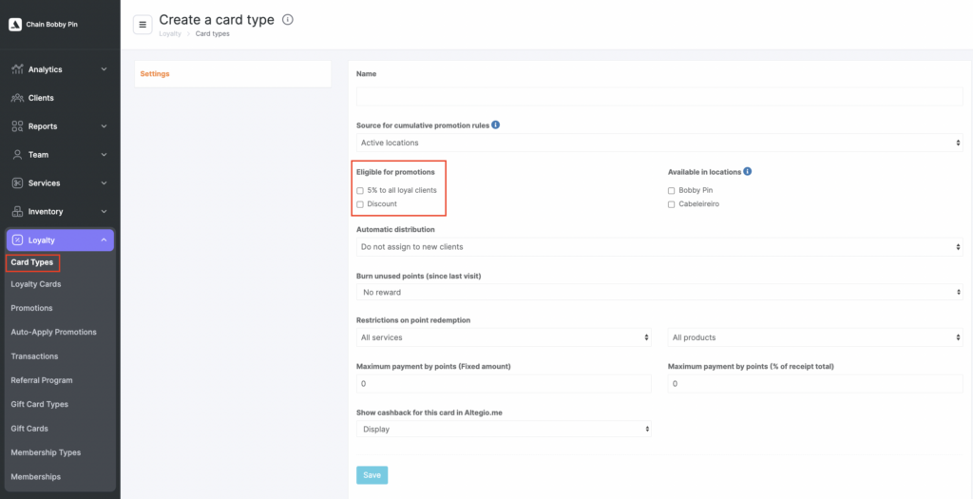Image resolution: width=973 pixels, height=499 pixels.
Task: Select Gift Card Types in sidebar
Action: click(41, 404)
